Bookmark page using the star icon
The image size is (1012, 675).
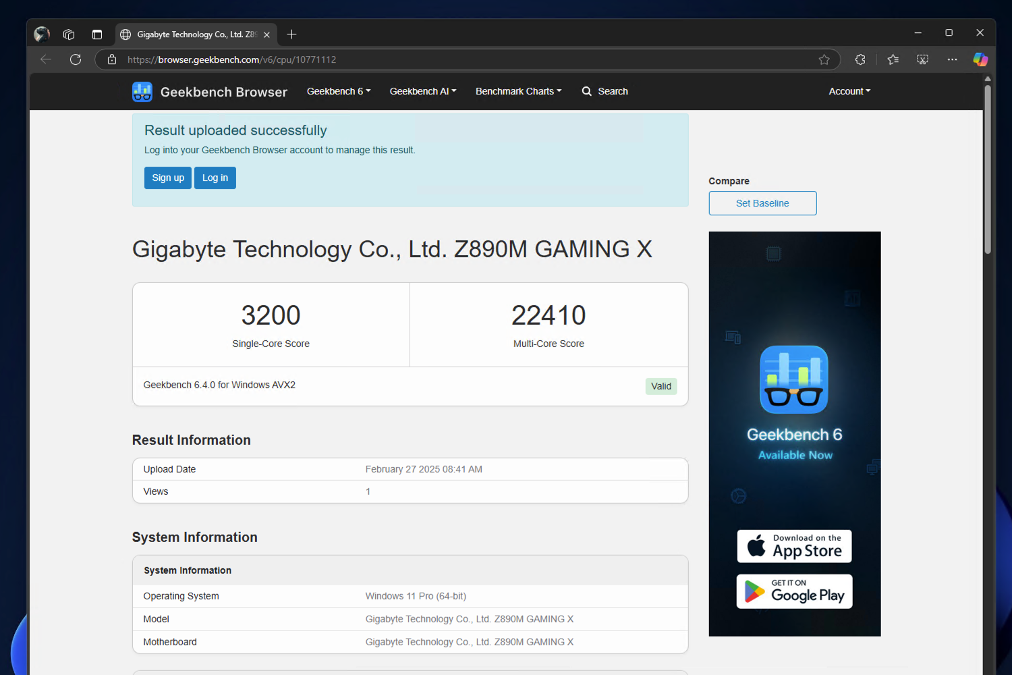tap(824, 59)
